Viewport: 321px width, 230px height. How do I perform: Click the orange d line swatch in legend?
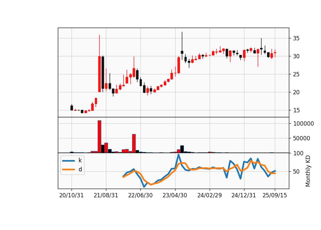click(x=69, y=169)
